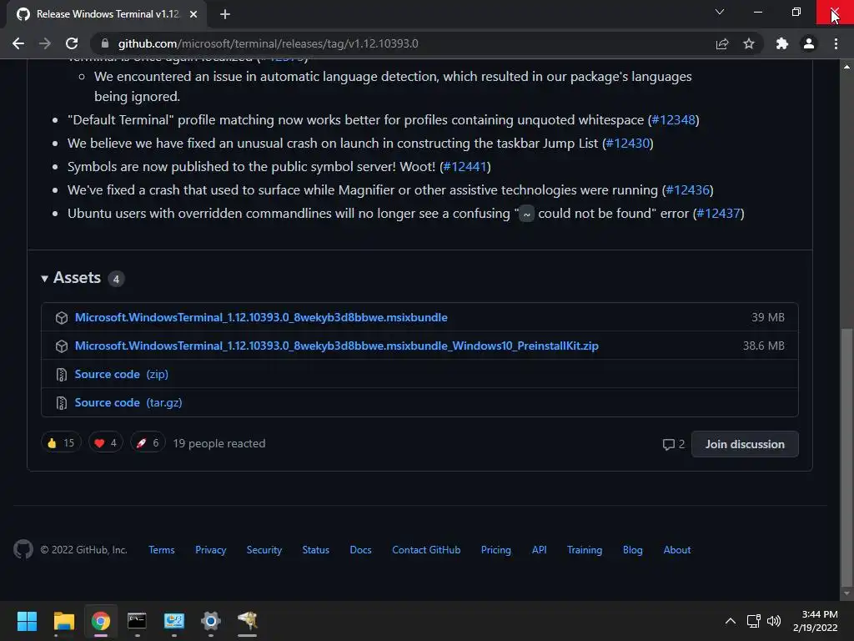Open Chrome profile avatar menu
854x641 pixels.
tap(809, 43)
